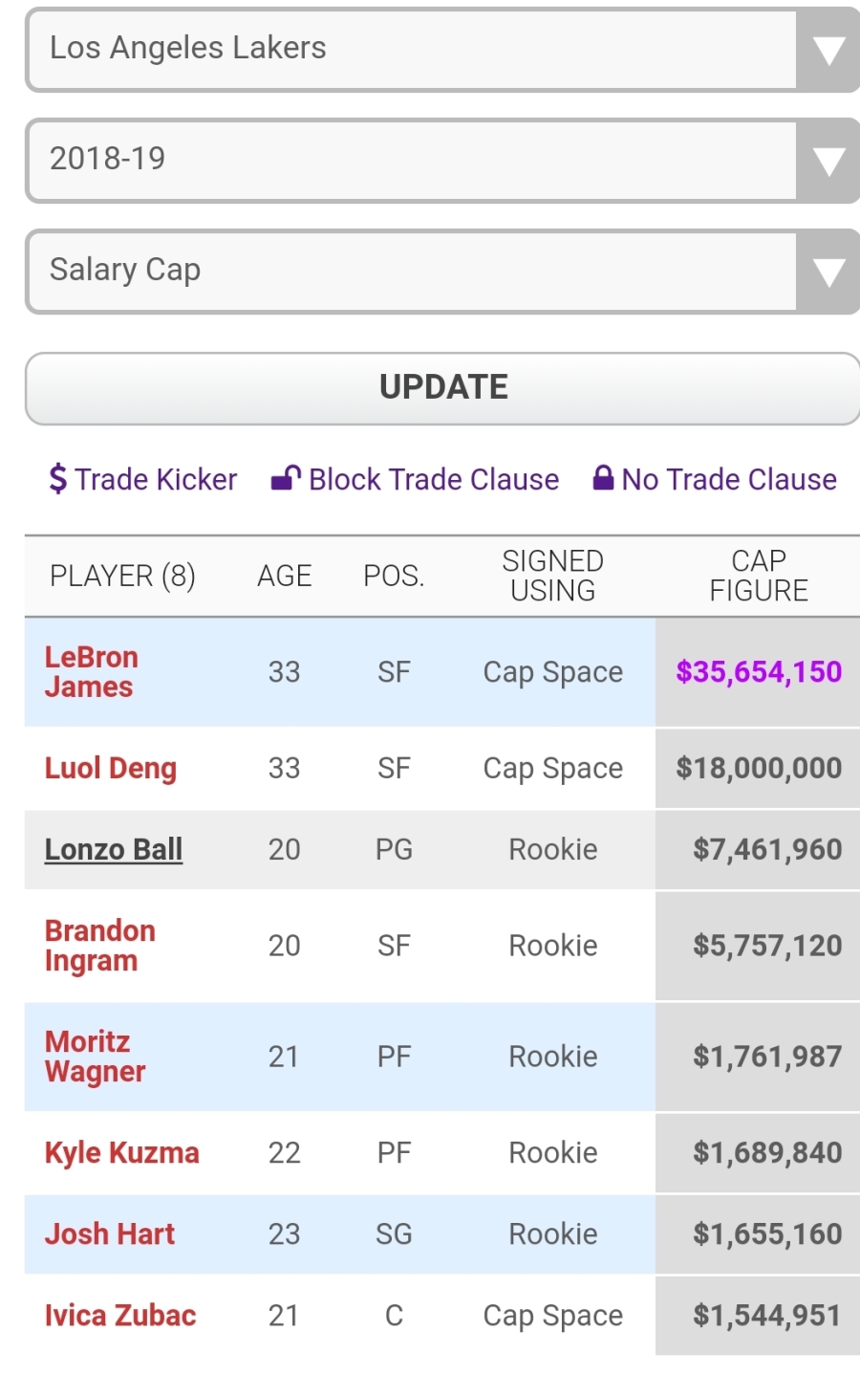Open LeBron James player link
This screenshot has height=1375, width=860.
(x=92, y=672)
